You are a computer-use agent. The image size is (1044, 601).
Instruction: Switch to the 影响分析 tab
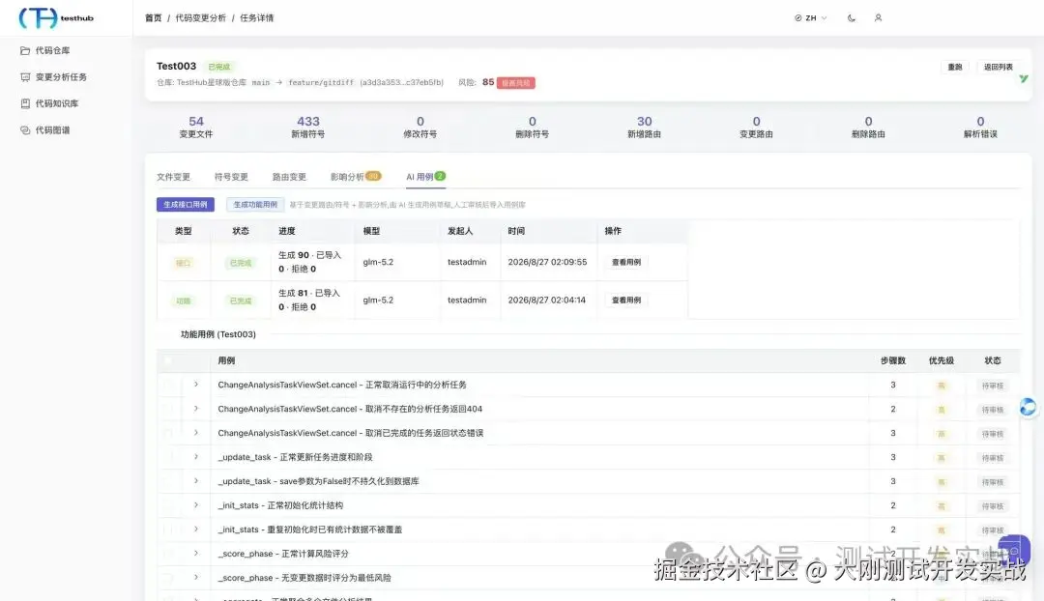pyautogui.click(x=356, y=177)
